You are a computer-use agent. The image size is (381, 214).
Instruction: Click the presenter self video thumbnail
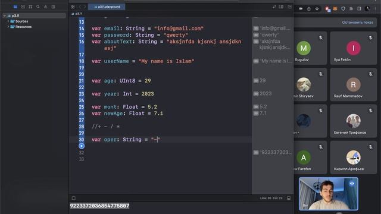point(328,193)
